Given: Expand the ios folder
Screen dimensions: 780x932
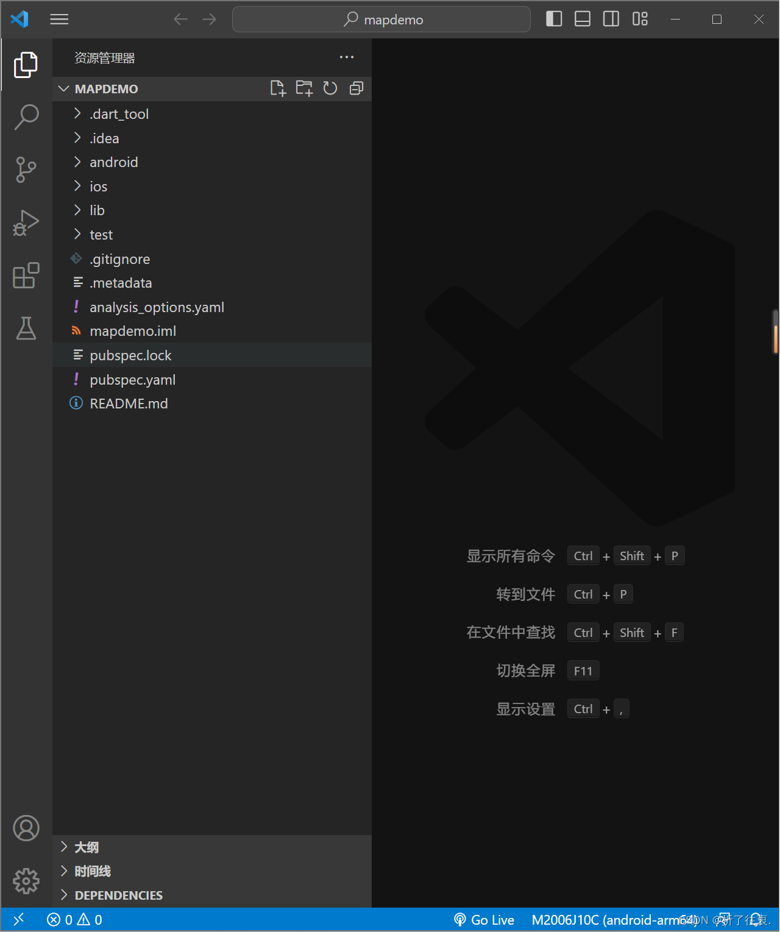Looking at the screenshot, I should [x=212, y=187].
